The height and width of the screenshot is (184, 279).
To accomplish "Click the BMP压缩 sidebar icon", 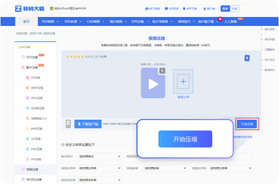I will point(27,129).
